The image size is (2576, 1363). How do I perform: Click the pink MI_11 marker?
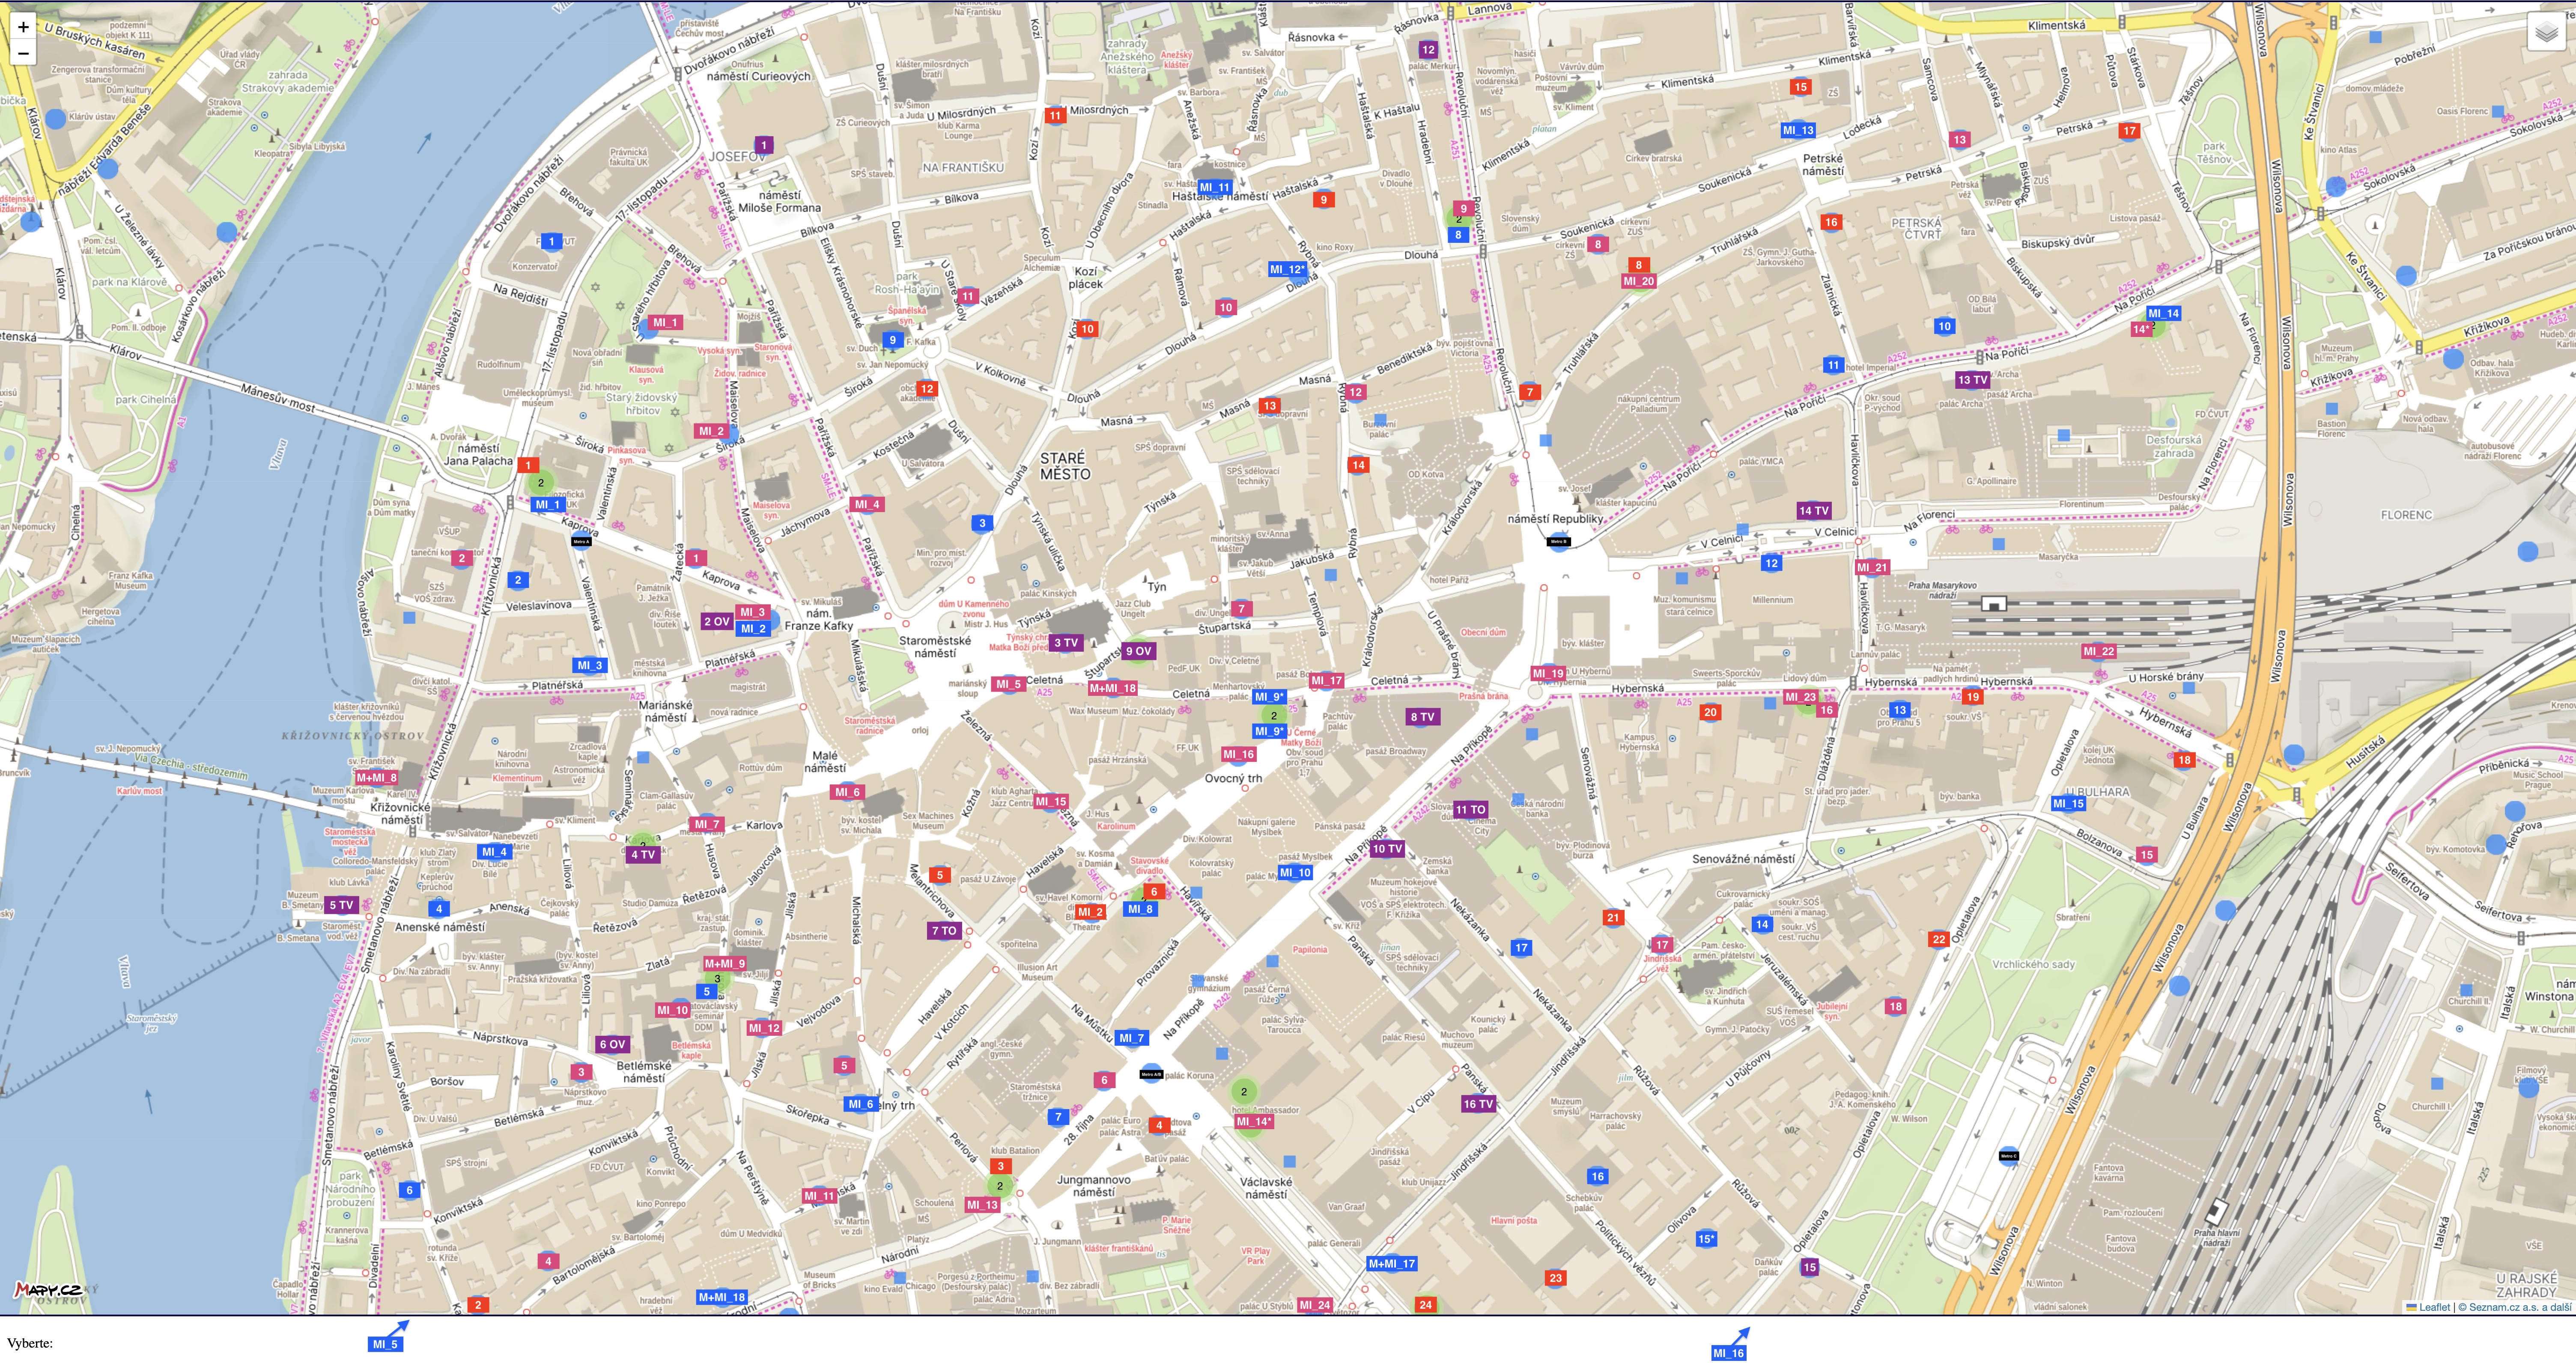819,1196
